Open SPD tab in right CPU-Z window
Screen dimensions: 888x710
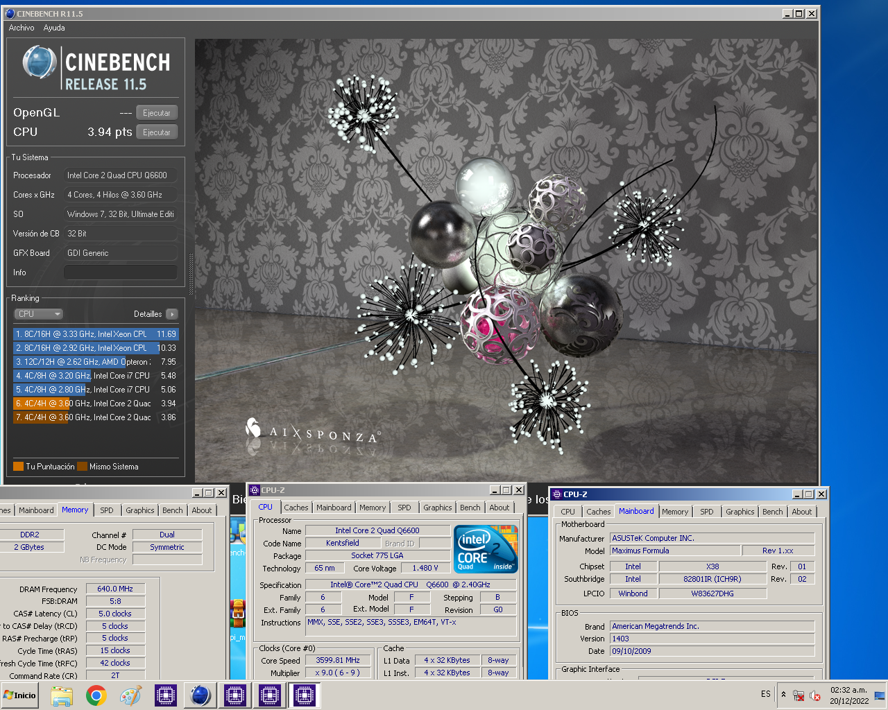click(x=707, y=512)
